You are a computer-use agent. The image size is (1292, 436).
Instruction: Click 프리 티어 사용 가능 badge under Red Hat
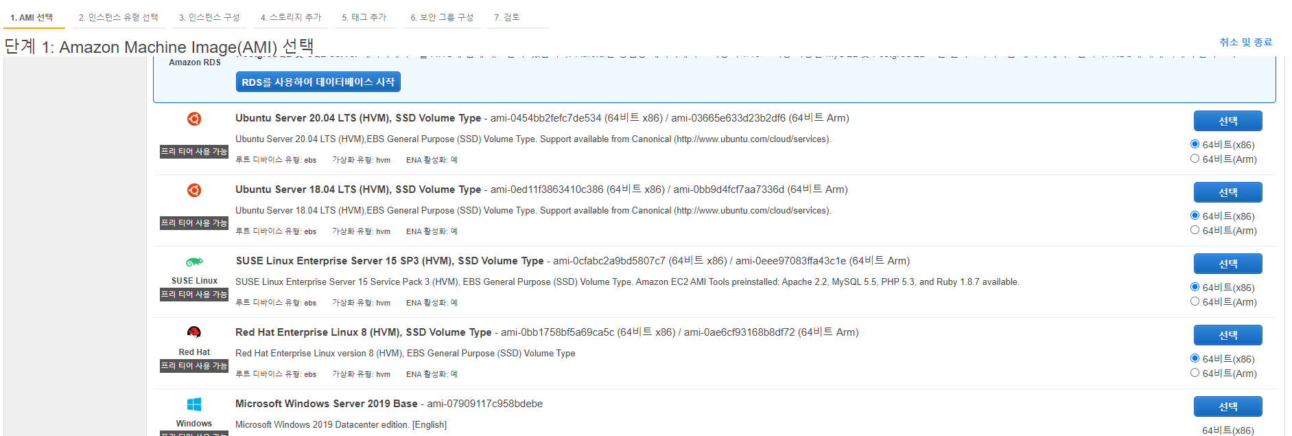pyautogui.click(x=194, y=366)
